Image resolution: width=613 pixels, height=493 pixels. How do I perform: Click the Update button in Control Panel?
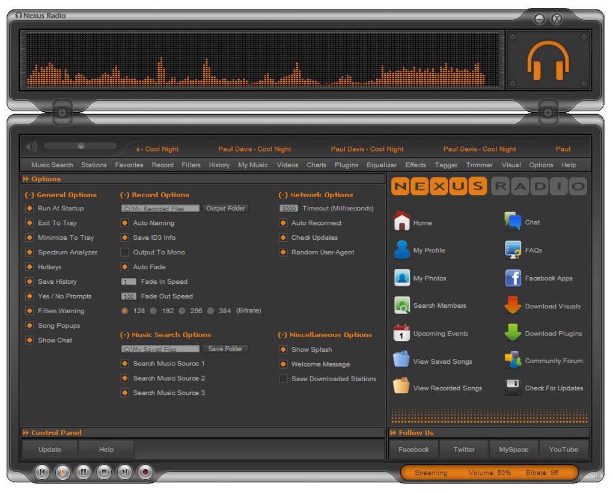pyautogui.click(x=50, y=450)
